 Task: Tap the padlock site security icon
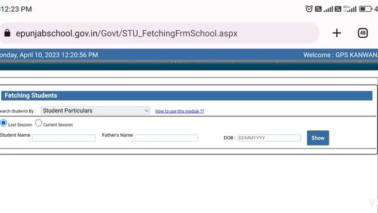(x=7, y=33)
